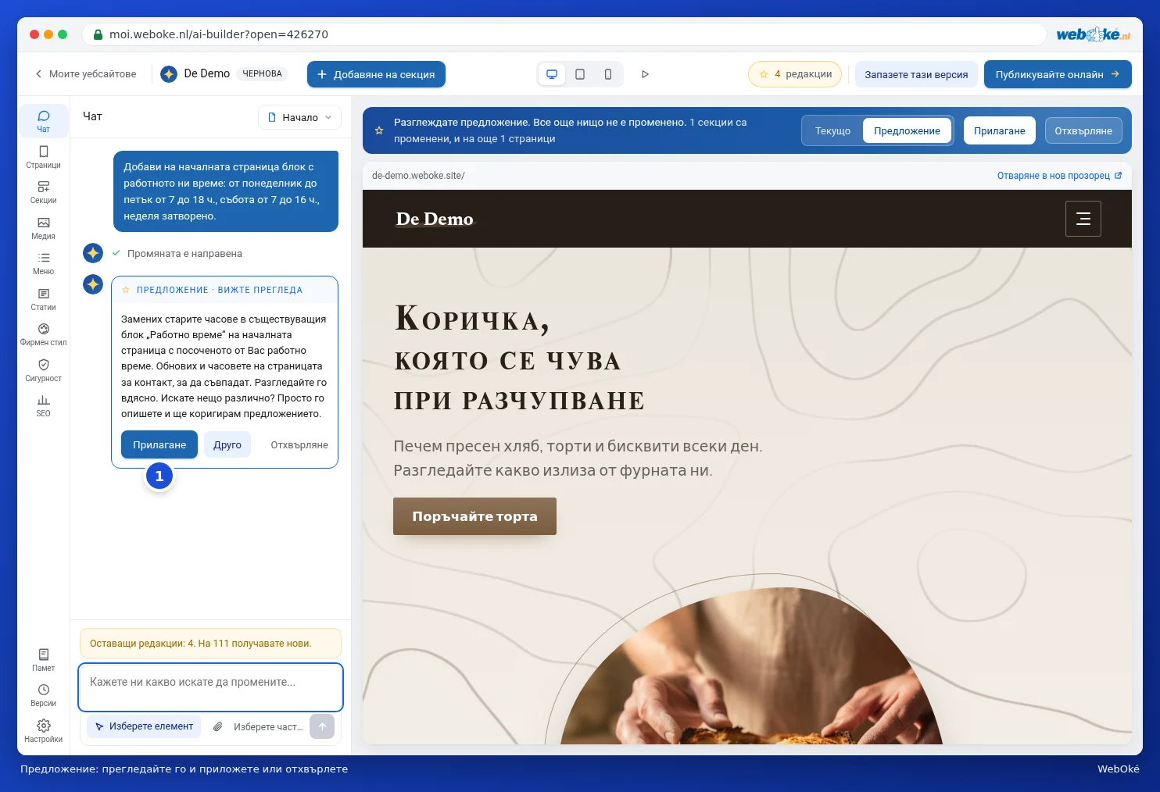Click Публикувайте онлайн button

(x=1058, y=74)
